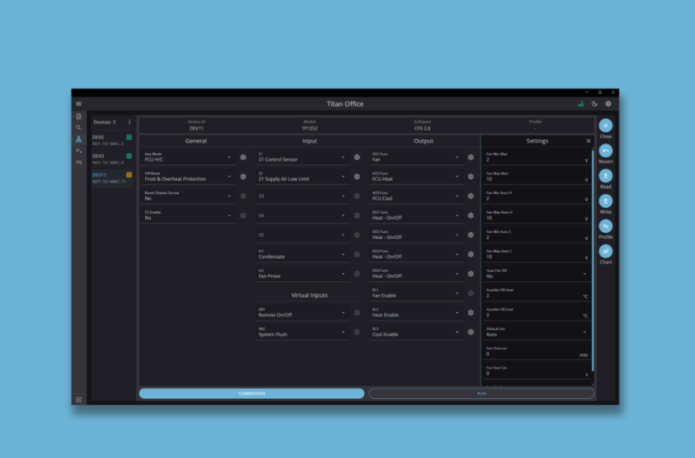
Task: Edit the Fan Min Man value field
Action: point(537,157)
